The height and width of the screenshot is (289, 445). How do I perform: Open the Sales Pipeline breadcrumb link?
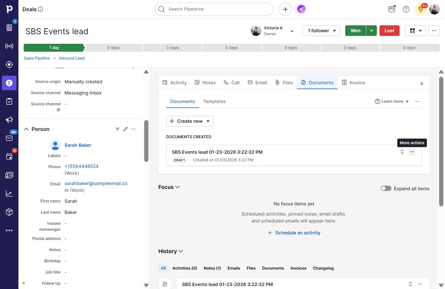click(37, 58)
